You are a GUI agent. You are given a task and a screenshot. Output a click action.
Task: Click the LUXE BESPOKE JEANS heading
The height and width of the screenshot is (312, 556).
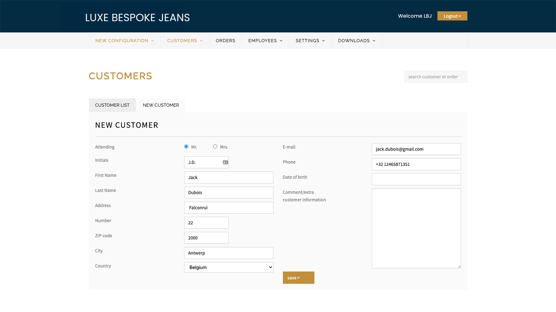click(x=137, y=17)
